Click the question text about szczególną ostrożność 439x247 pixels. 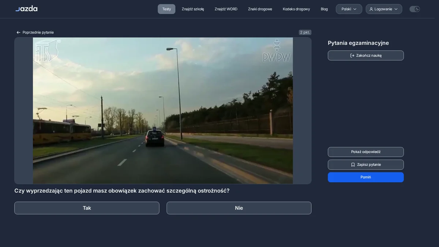[122, 191]
